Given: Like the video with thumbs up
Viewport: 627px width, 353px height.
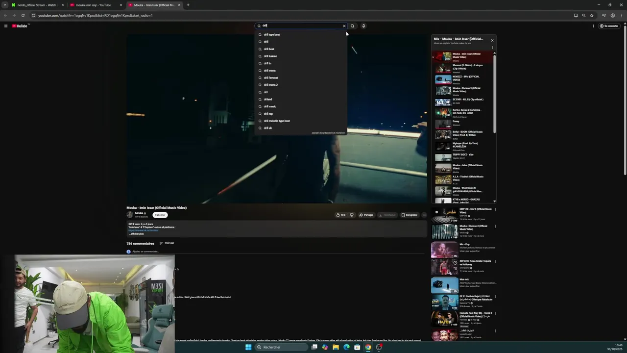Looking at the screenshot, I should 340,215.
